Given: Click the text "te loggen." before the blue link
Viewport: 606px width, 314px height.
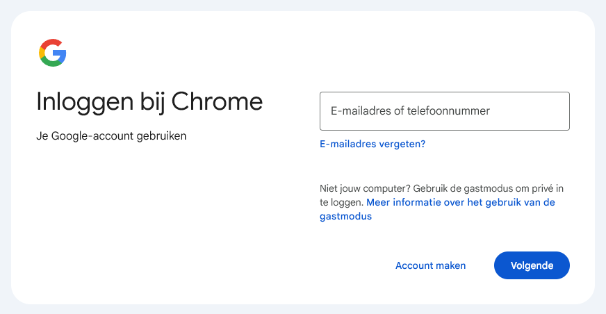Looking at the screenshot, I should 341,203.
